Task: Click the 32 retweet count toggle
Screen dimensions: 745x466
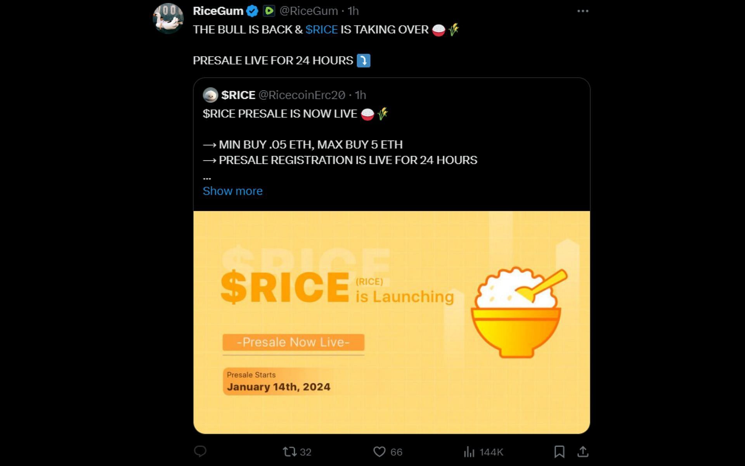Action: 297,452
